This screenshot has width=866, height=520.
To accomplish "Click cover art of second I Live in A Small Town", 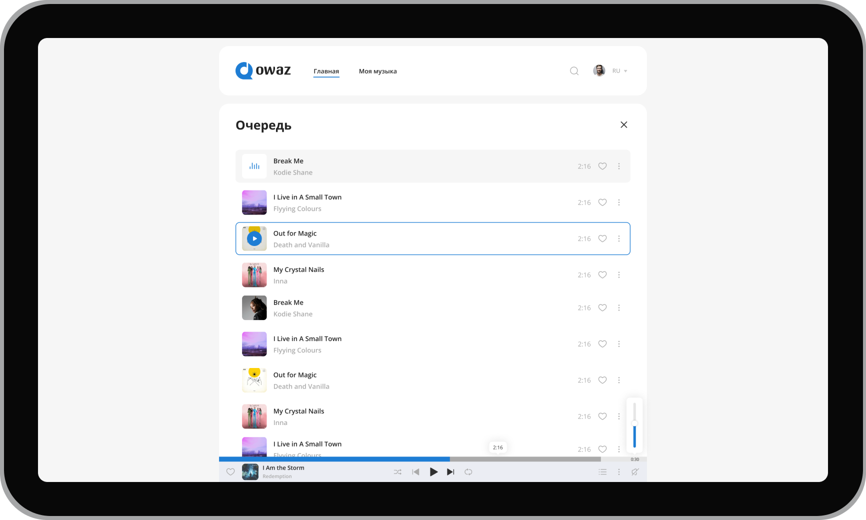I will [254, 344].
